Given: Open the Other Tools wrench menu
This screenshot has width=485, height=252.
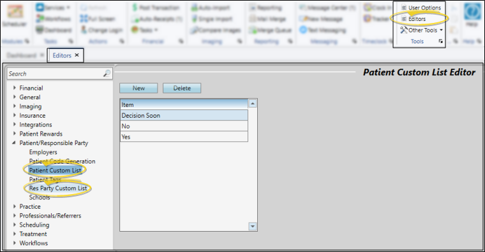Looking at the screenshot, I should click(421, 31).
